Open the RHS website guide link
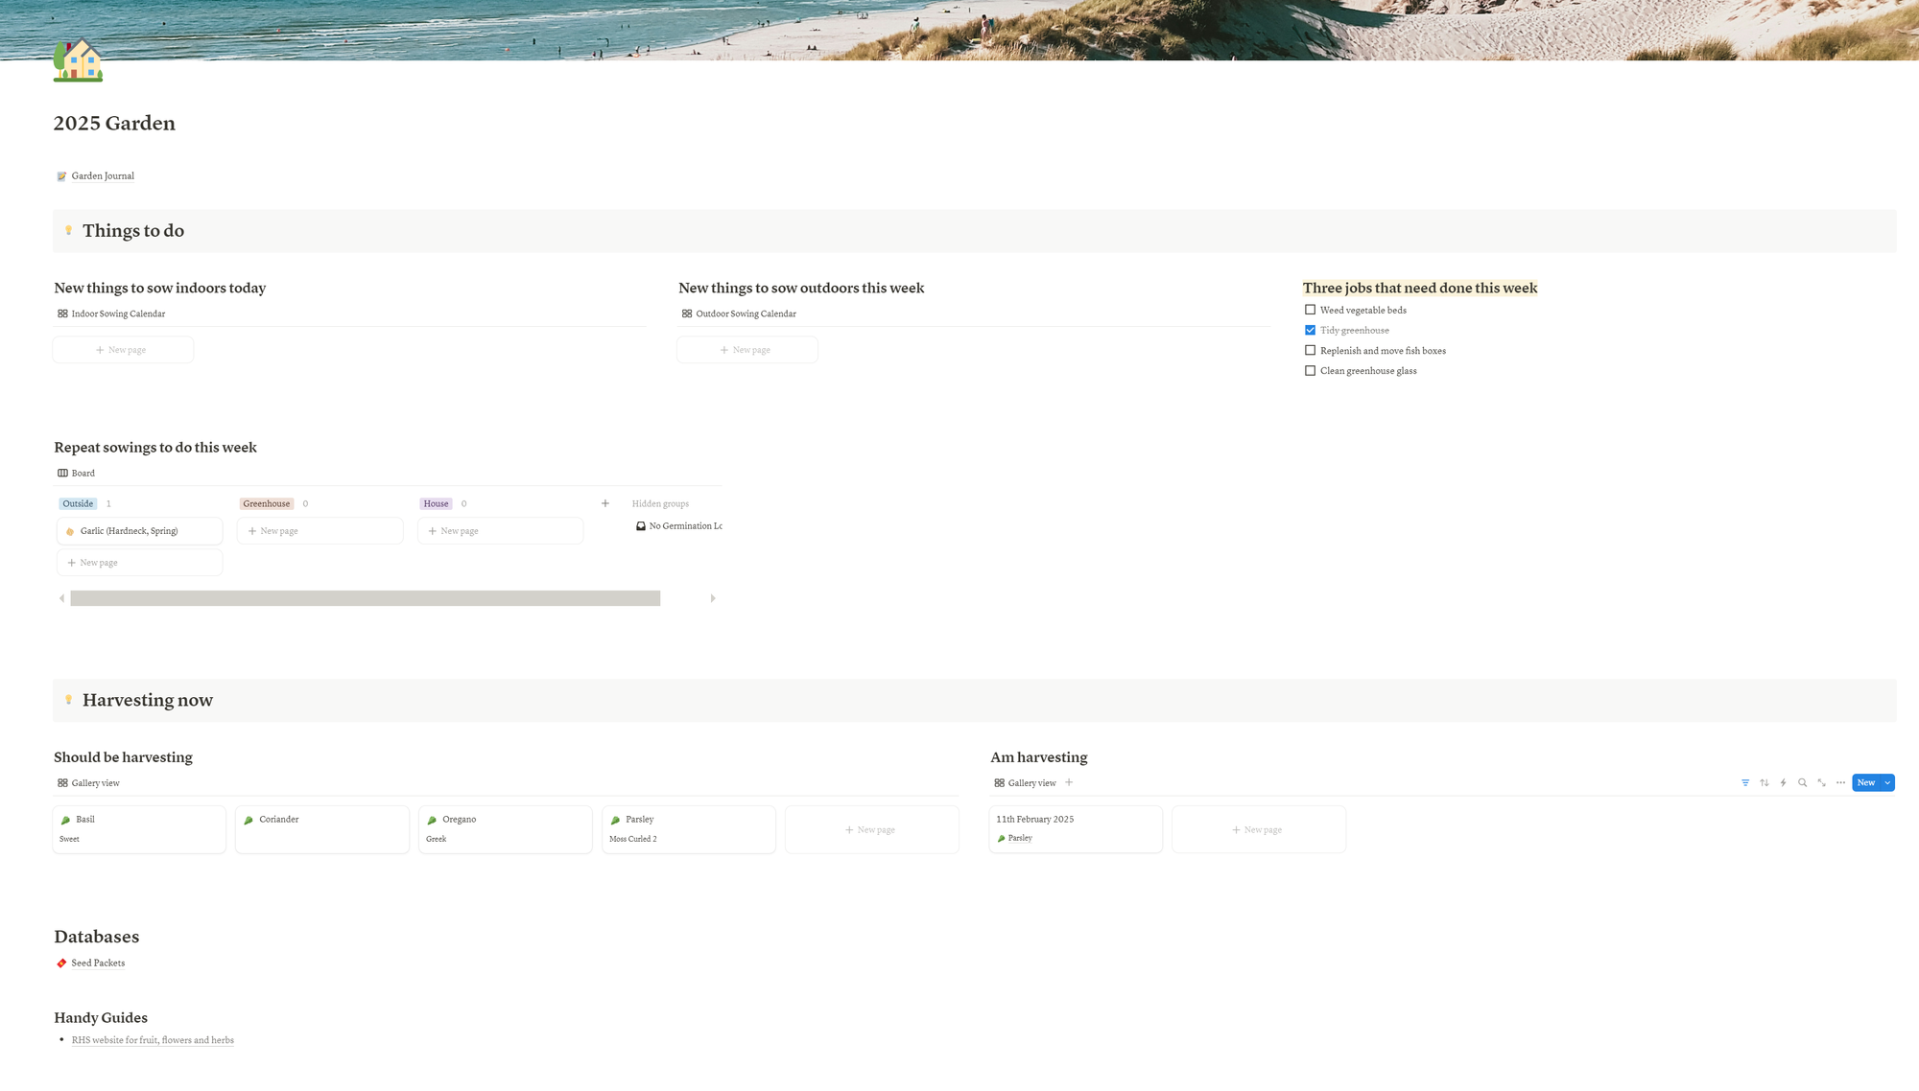Image resolution: width=1919 pixels, height=1091 pixels. pos(153,1040)
